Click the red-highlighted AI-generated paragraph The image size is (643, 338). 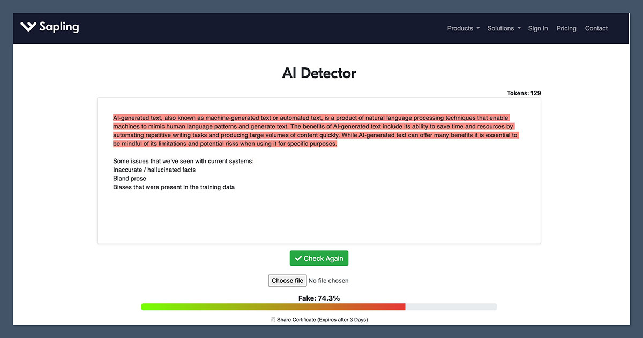[x=315, y=130]
